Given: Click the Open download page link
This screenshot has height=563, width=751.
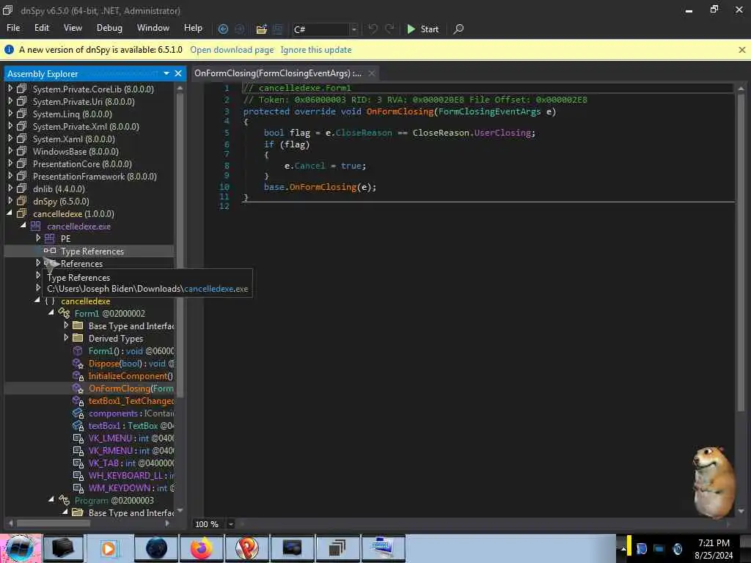Looking at the screenshot, I should click(232, 50).
